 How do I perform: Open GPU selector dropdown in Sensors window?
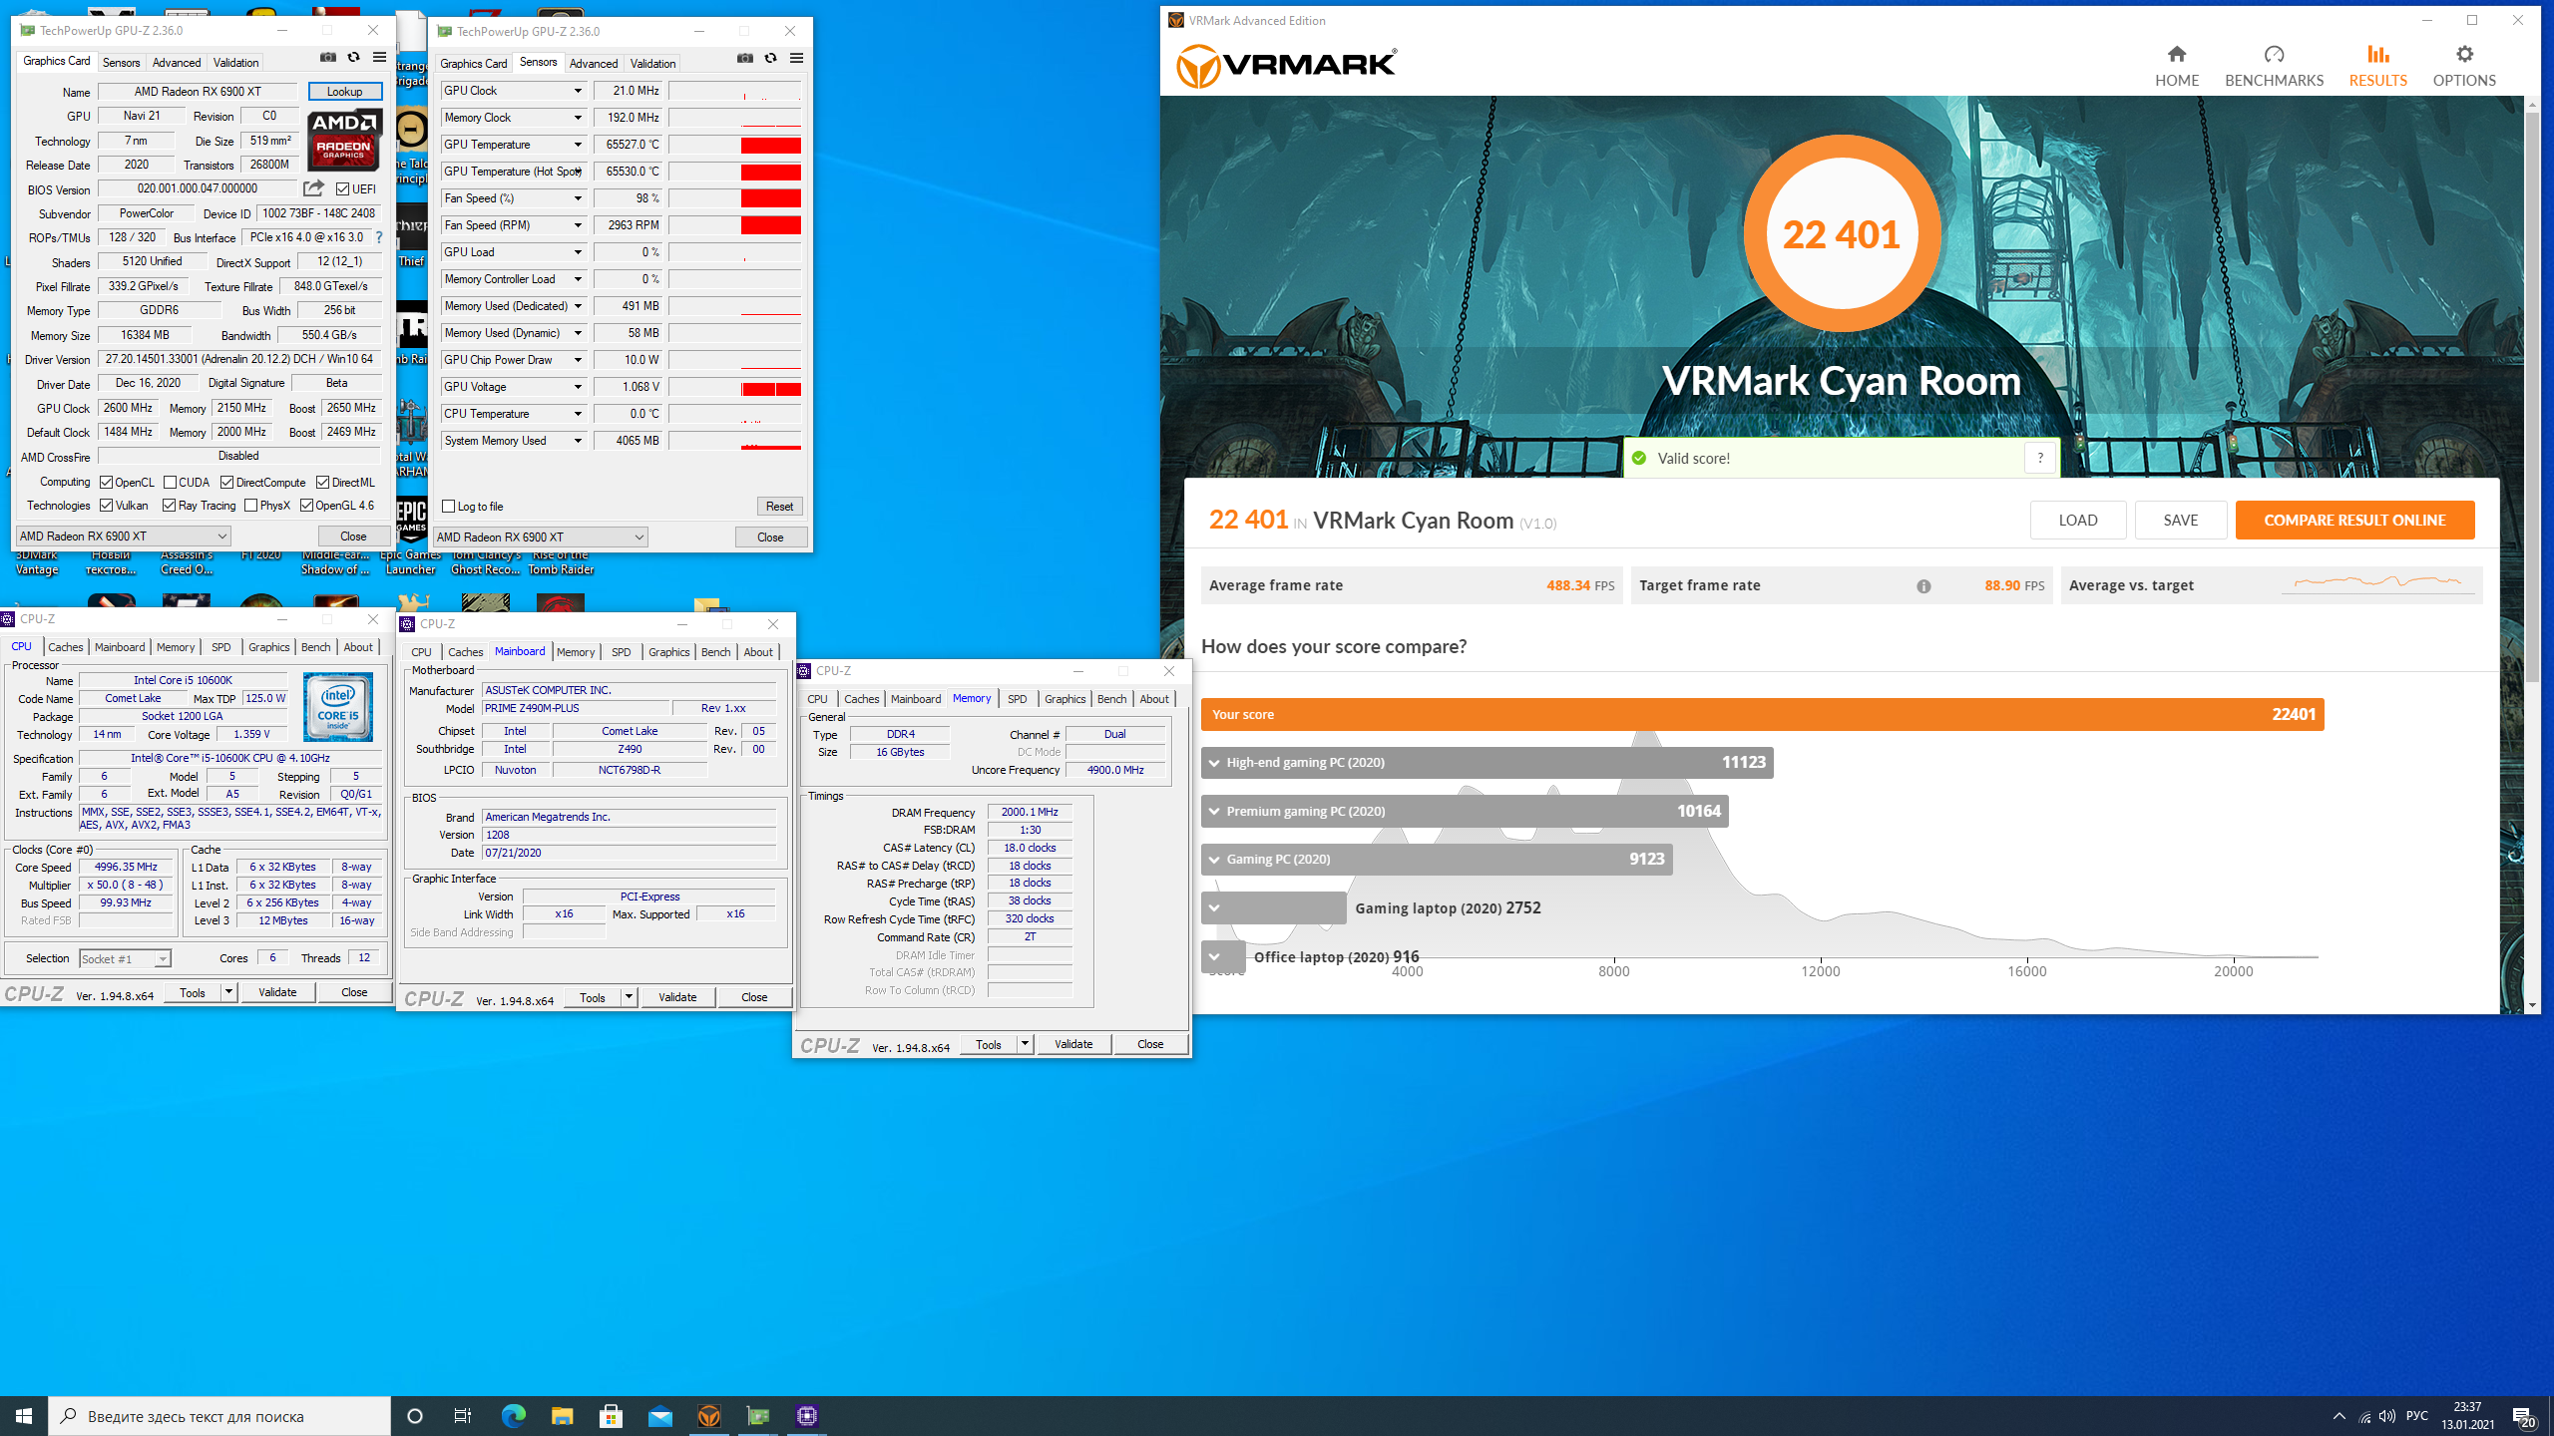pos(540,538)
